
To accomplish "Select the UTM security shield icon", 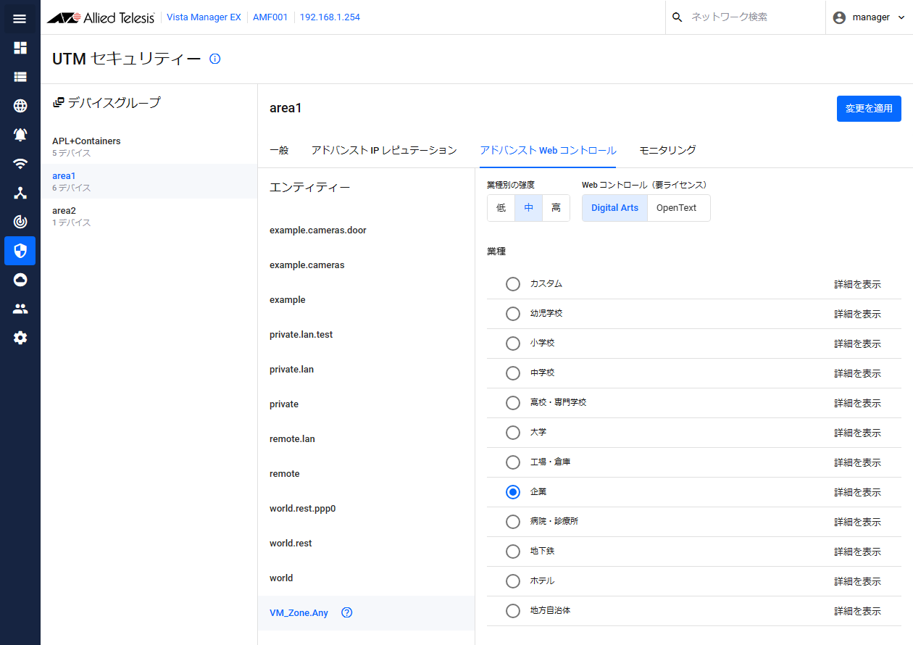I will pyautogui.click(x=20, y=251).
